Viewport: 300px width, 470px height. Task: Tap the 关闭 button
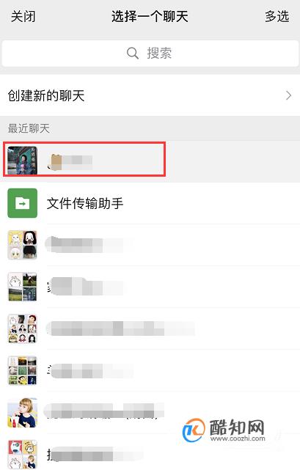23,16
